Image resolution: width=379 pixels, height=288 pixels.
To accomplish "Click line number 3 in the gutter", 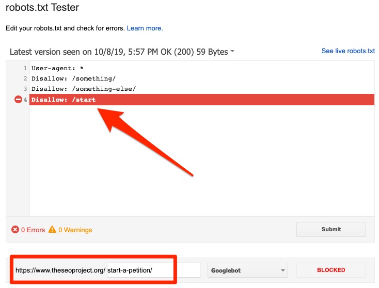I will 25,89.
